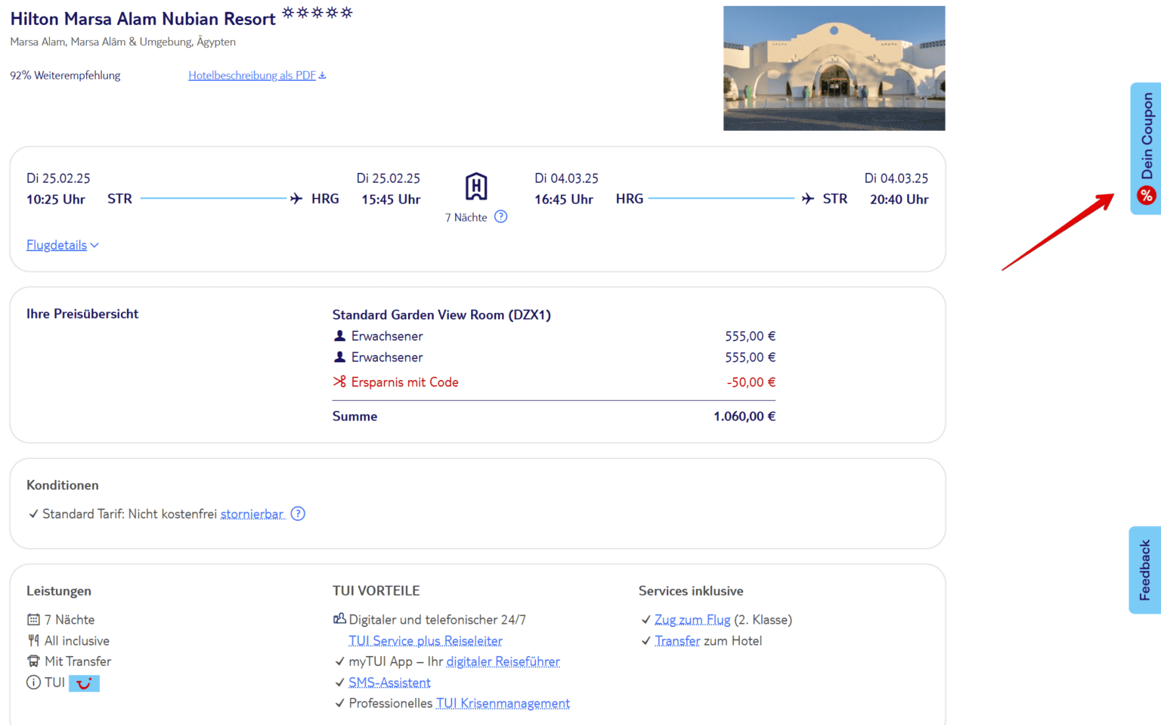This screenshot has width=1161, height=725.
Task: Click the second Erwachsener person icon
Action: [x=339, y=357]
